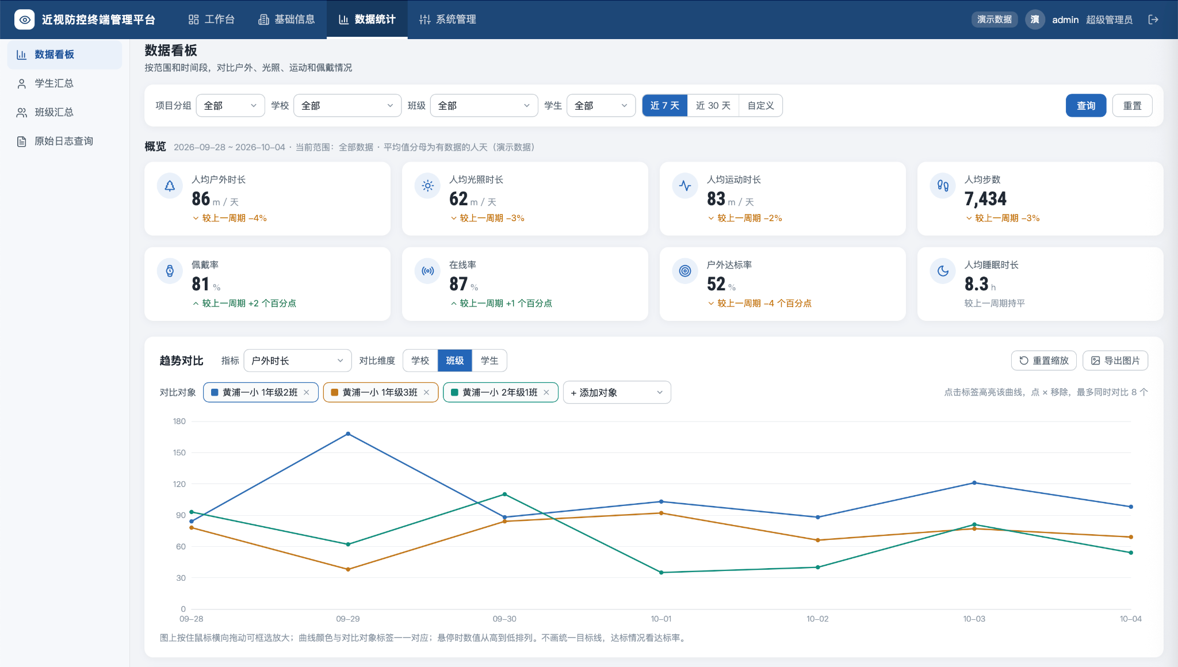Select the 近 7 天 time range
This screenshot has width=1178, height=667.
point(665,106)
